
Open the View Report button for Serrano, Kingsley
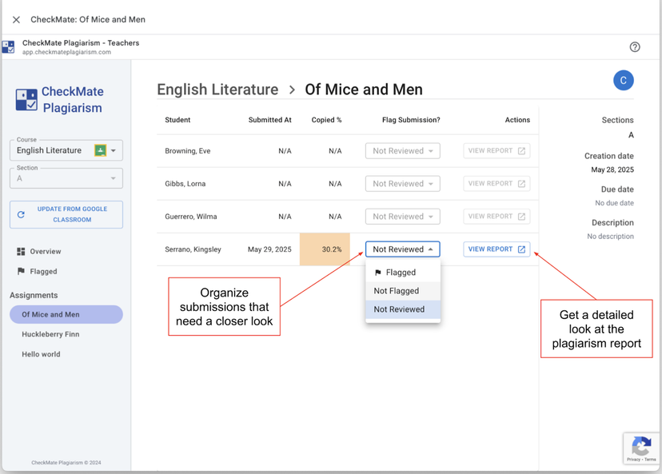tap(496, 249)
